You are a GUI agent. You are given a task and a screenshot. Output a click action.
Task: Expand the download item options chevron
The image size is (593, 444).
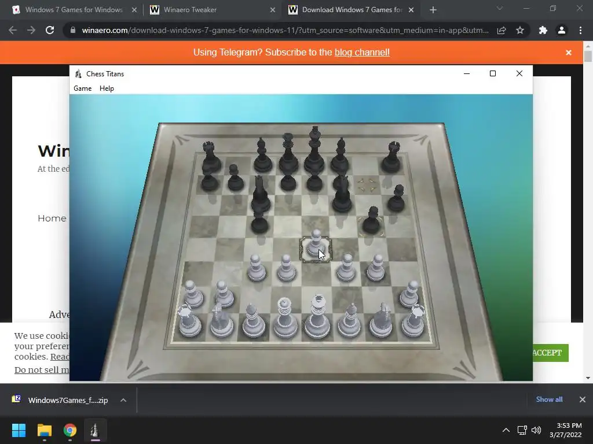(x=123, y=400)
